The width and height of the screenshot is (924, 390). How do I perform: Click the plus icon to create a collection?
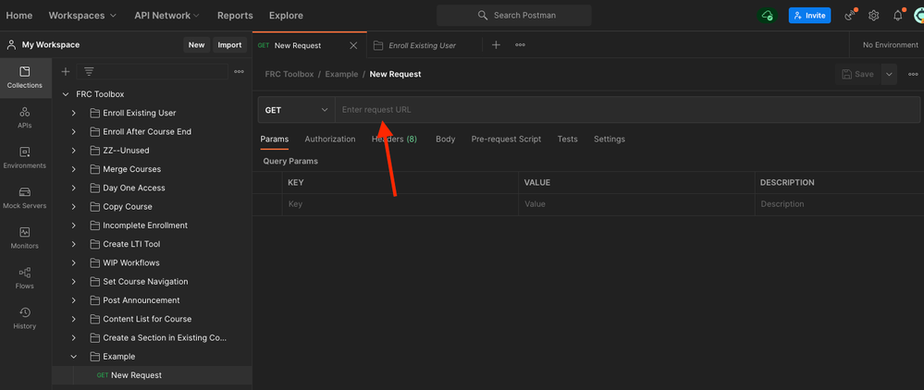click(x=66, y=71)
